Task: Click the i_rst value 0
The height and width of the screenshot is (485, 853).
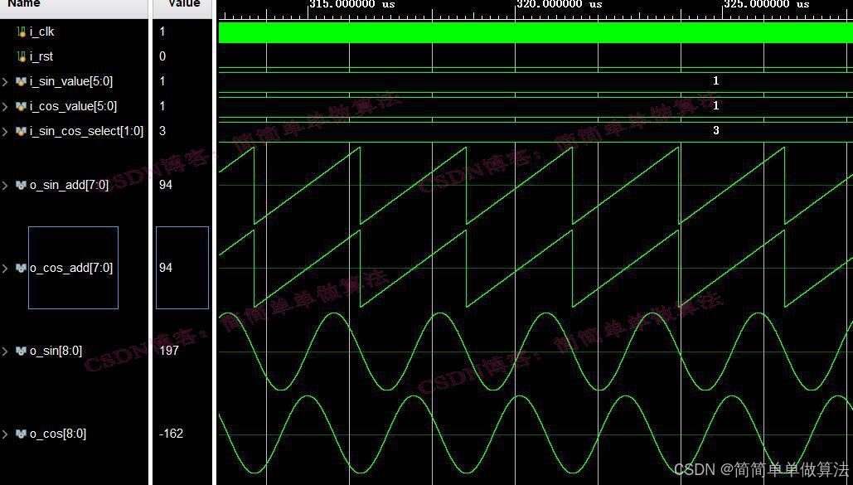Action: click(x=162, y=56)
